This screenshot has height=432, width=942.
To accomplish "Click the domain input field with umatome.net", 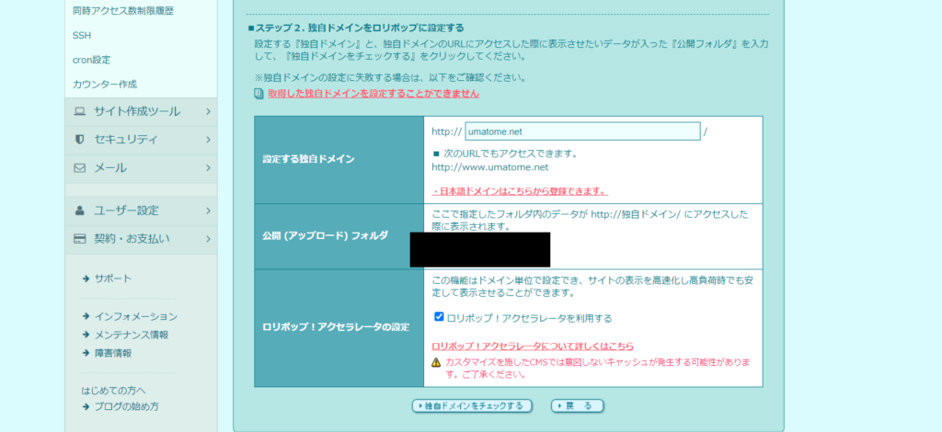I will (x=582, y=131).
